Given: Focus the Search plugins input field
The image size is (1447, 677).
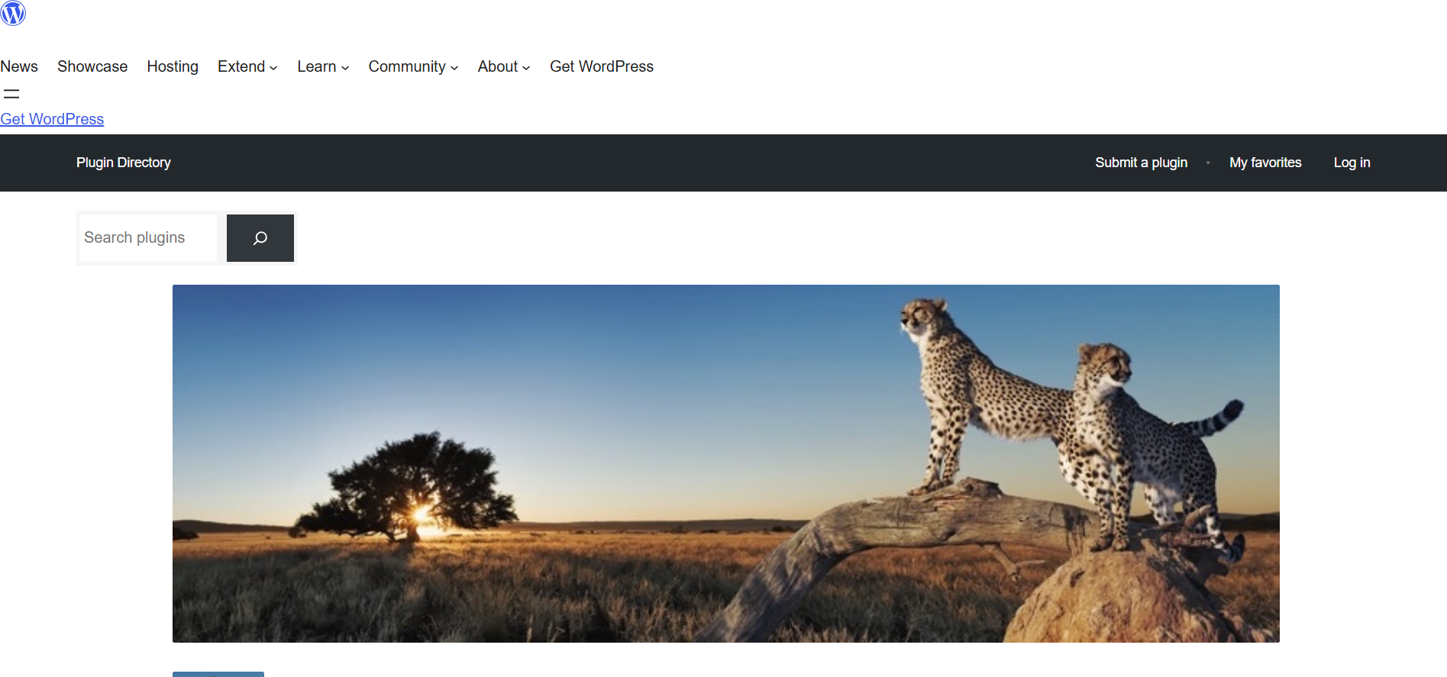Looking at the screenshot, I should pos(149,238).
